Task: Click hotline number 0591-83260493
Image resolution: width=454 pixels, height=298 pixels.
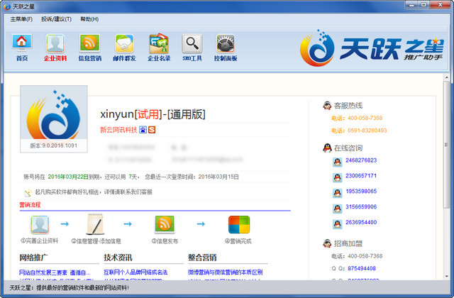Action: 367,131
